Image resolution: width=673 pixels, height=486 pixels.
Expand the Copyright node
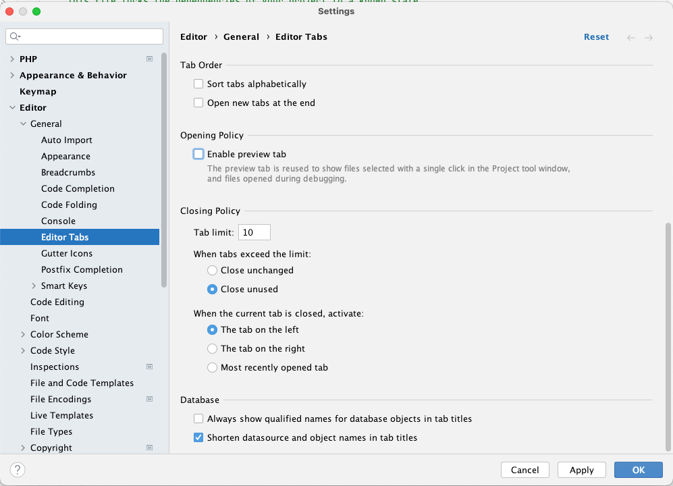coord(23,448)
